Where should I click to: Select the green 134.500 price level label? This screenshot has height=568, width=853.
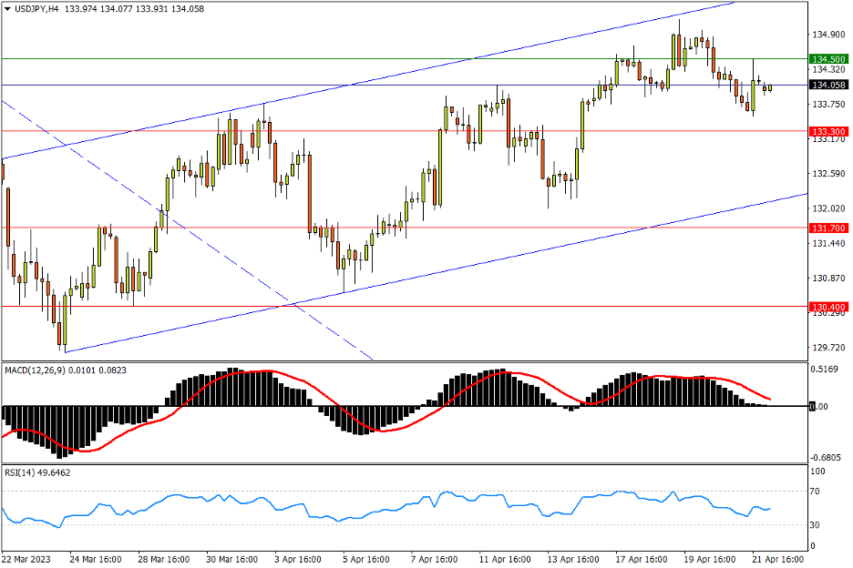click(828, 59)
